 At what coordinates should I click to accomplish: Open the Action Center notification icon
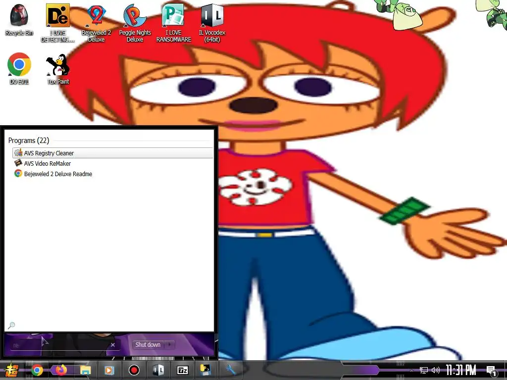(x=492, y=370)
